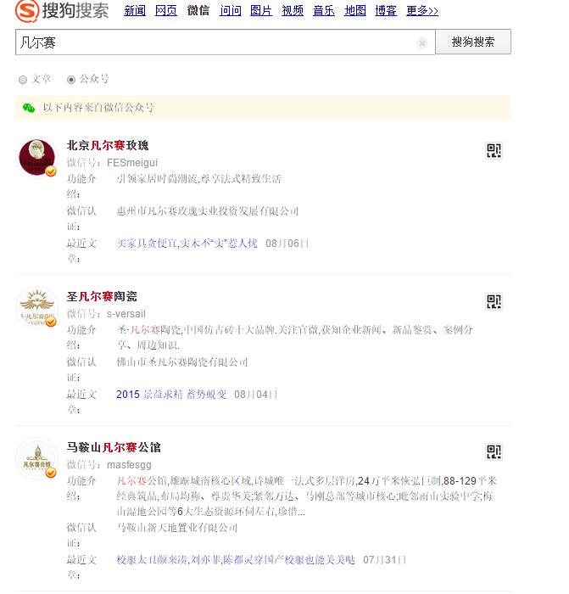The image size is (569, 594).
Task: Open QR code for 马鞍山凡尔赛公馆
Action: [494, 451]
